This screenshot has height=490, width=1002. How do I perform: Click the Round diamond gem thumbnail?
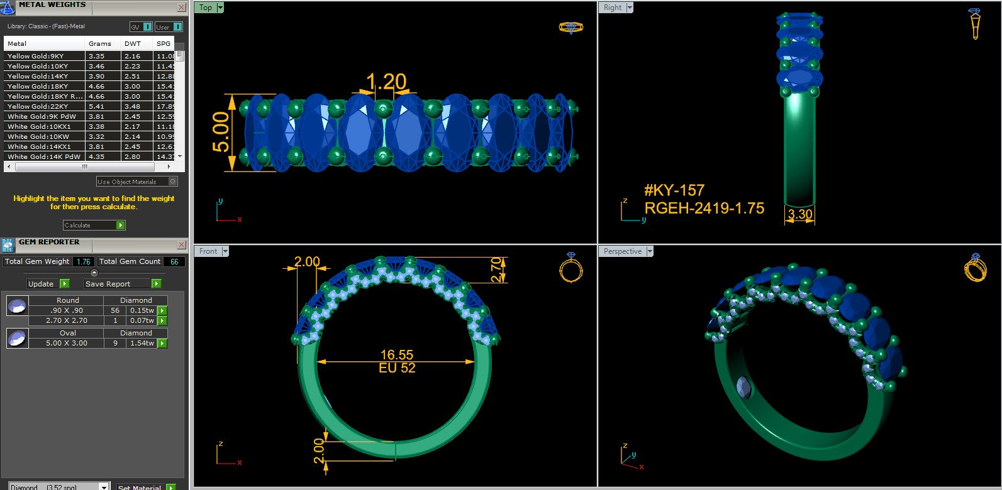pyautogui.click(x=17, y=306)
